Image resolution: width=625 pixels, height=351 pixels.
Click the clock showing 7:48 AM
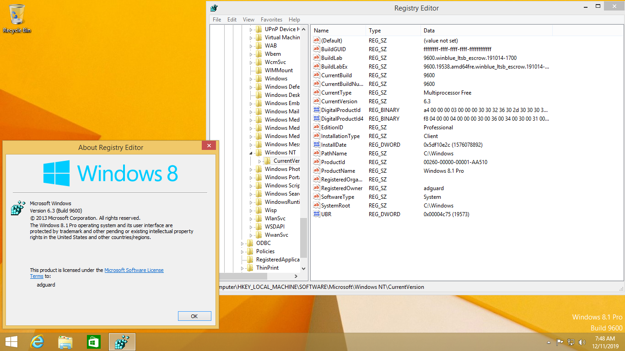604,339
